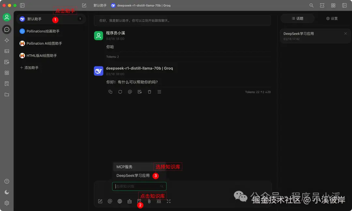Open the painting image icon in sidebar
The height and width of the screenshot is (211, 352).
(x=7, y=51)
